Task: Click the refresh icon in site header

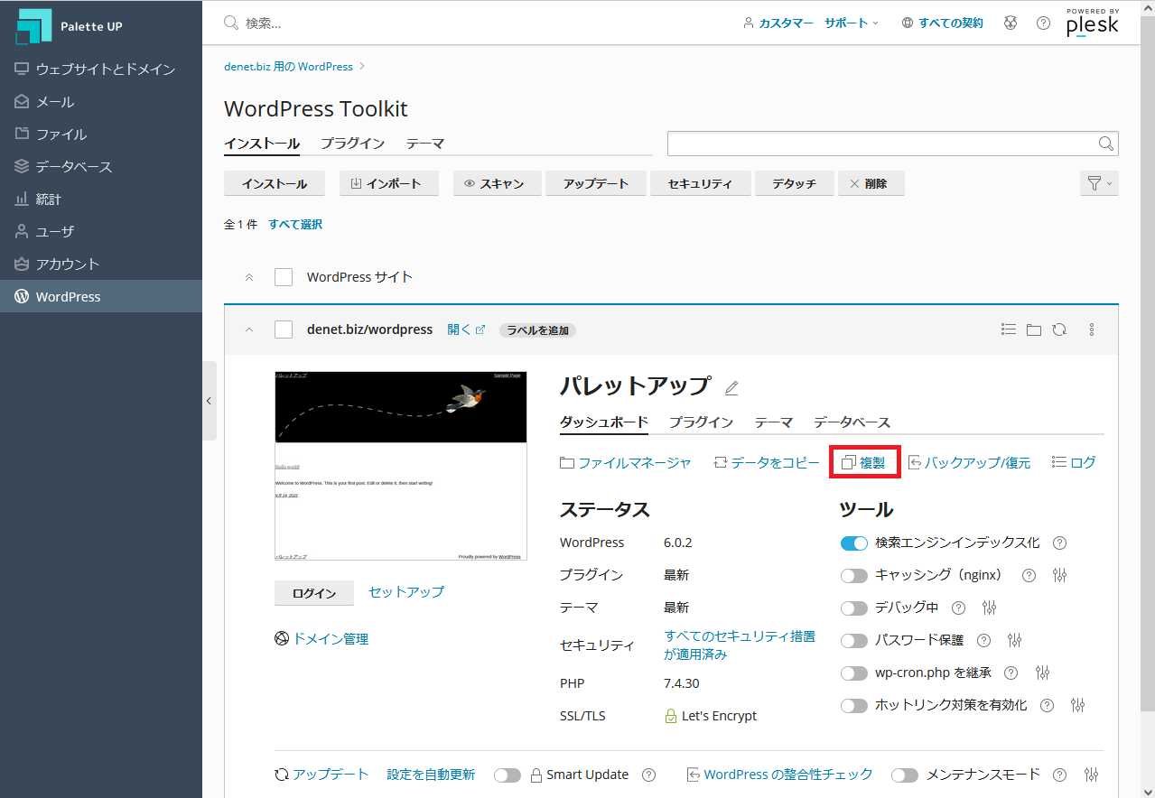Action: tap(1059, 329)
